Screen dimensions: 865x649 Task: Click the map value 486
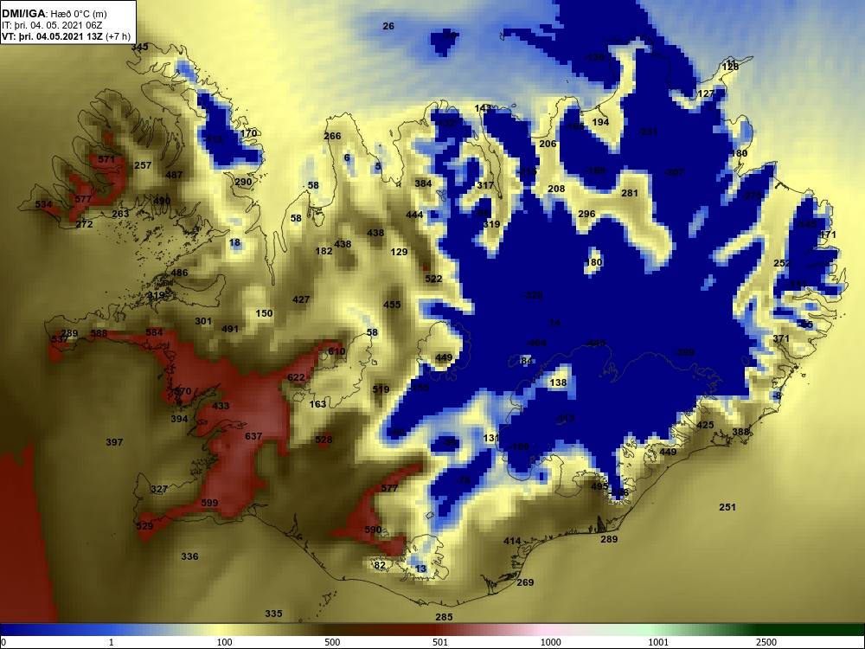click(x=179, y=273)
